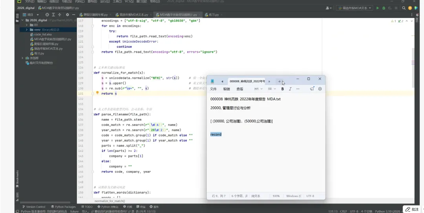Viewport: 424px width, 213px height.
Task: Start debugging with the green bug icon
Action: coord(384,8)
